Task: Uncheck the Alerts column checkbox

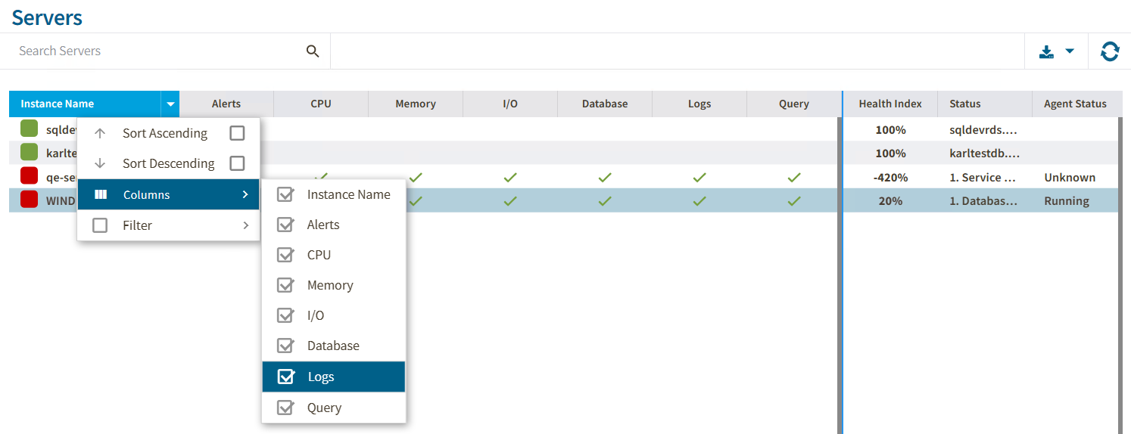Action: click(x=285, y=225)
